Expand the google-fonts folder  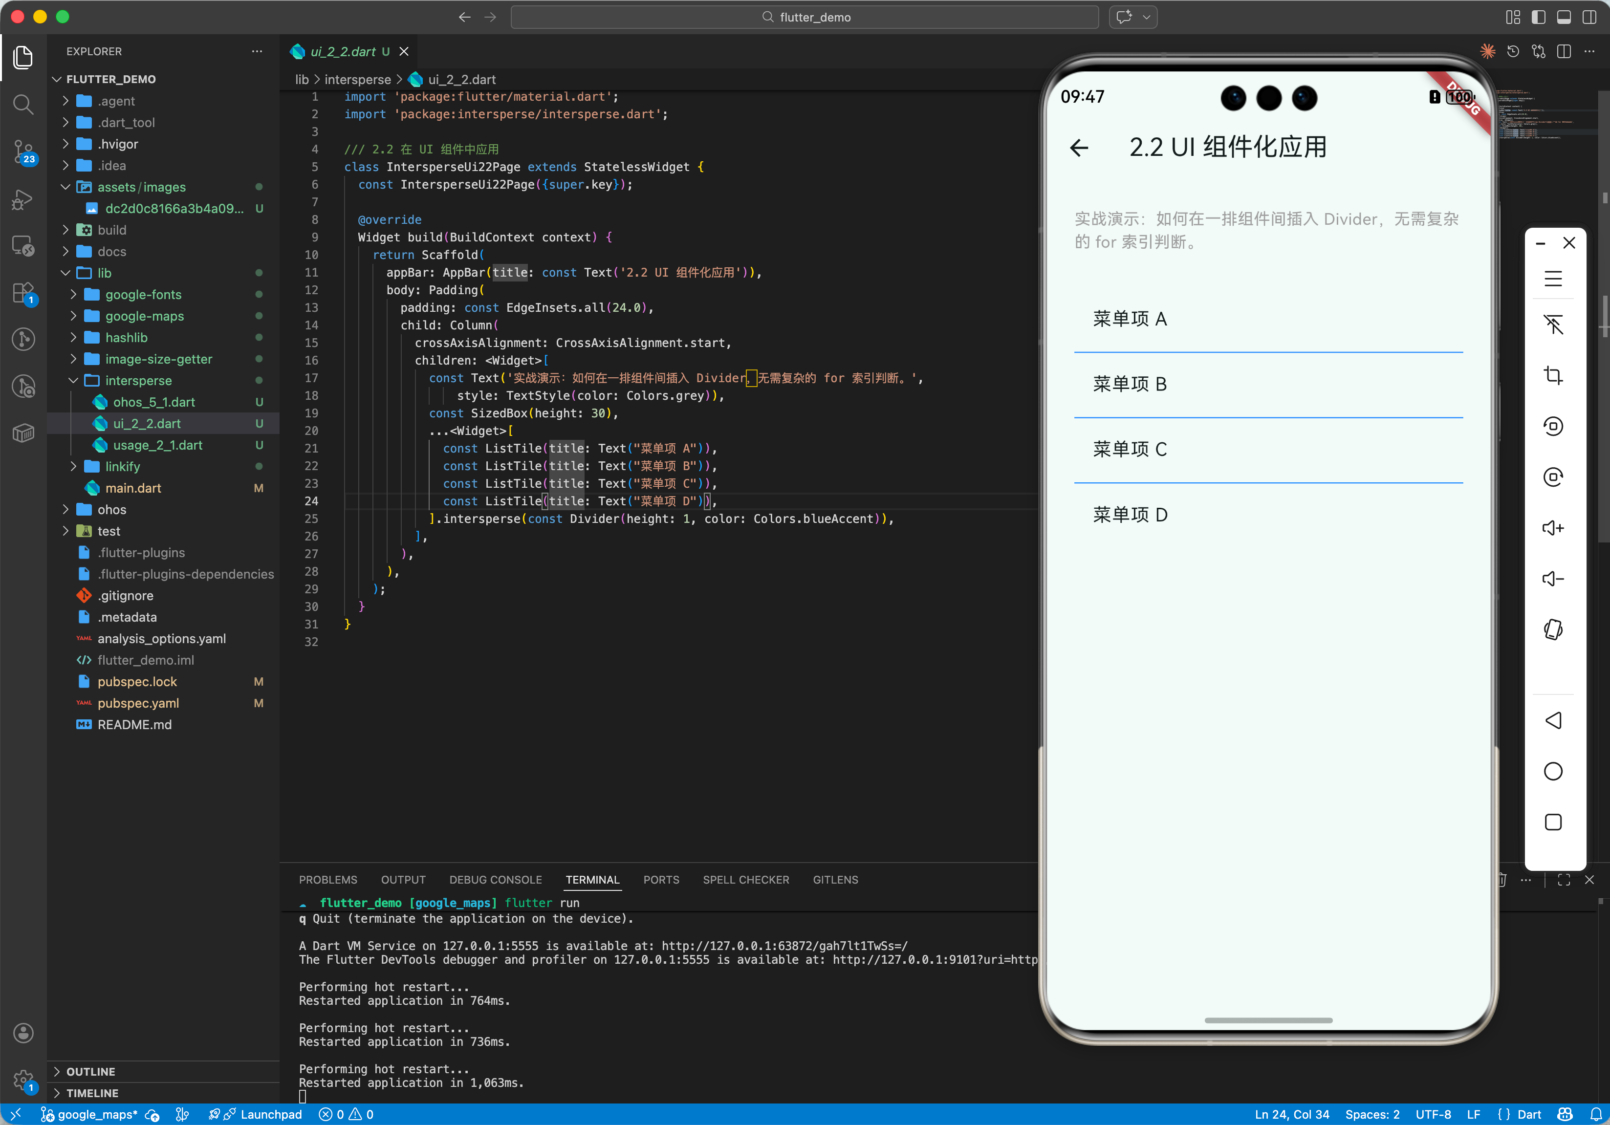click(143, 294)
